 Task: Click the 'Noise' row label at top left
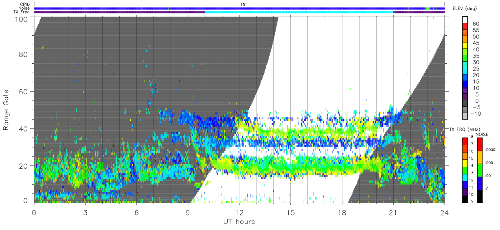tap(24, 8)
